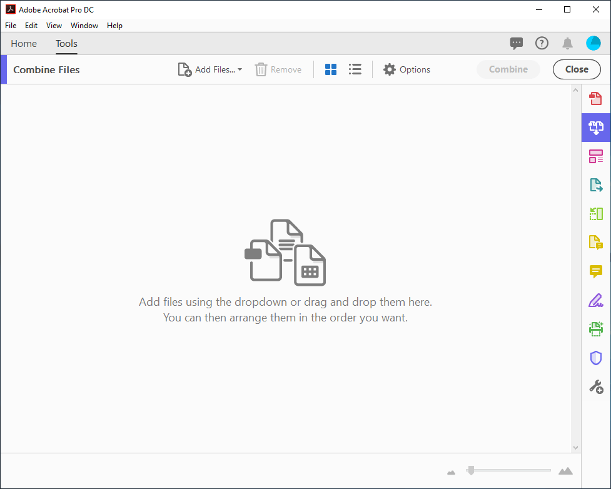
Task: Open Options gear settings
Action: click(x=406, y=69)
